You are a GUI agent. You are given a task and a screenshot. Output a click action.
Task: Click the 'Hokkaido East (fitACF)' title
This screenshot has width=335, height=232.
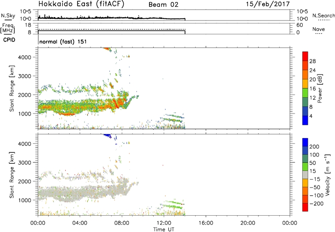[x=81, y=4]
